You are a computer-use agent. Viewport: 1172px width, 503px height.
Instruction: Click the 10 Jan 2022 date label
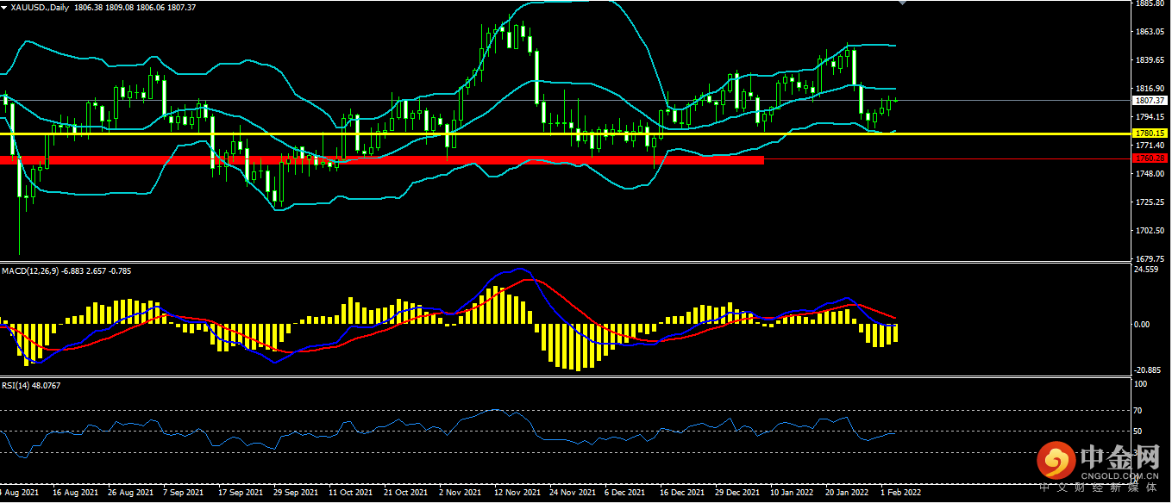[x=792, y=494]
